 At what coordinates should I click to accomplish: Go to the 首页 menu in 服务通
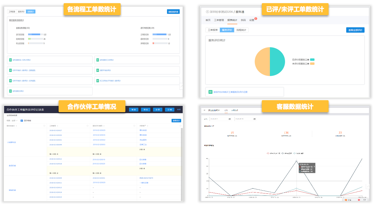tap(208, 20)
